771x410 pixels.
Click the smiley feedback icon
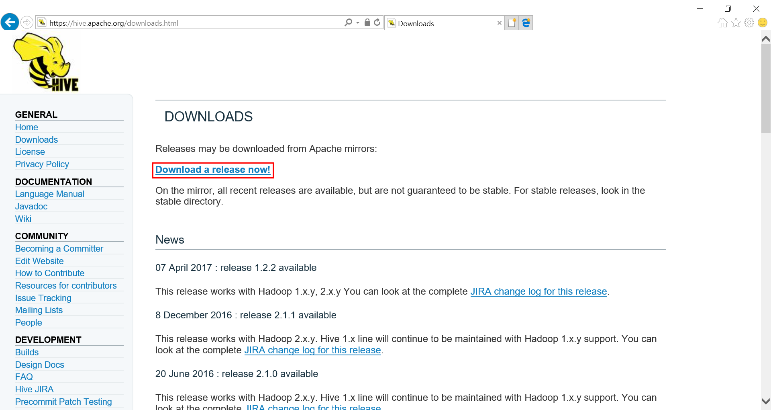[x=763, y=23]
